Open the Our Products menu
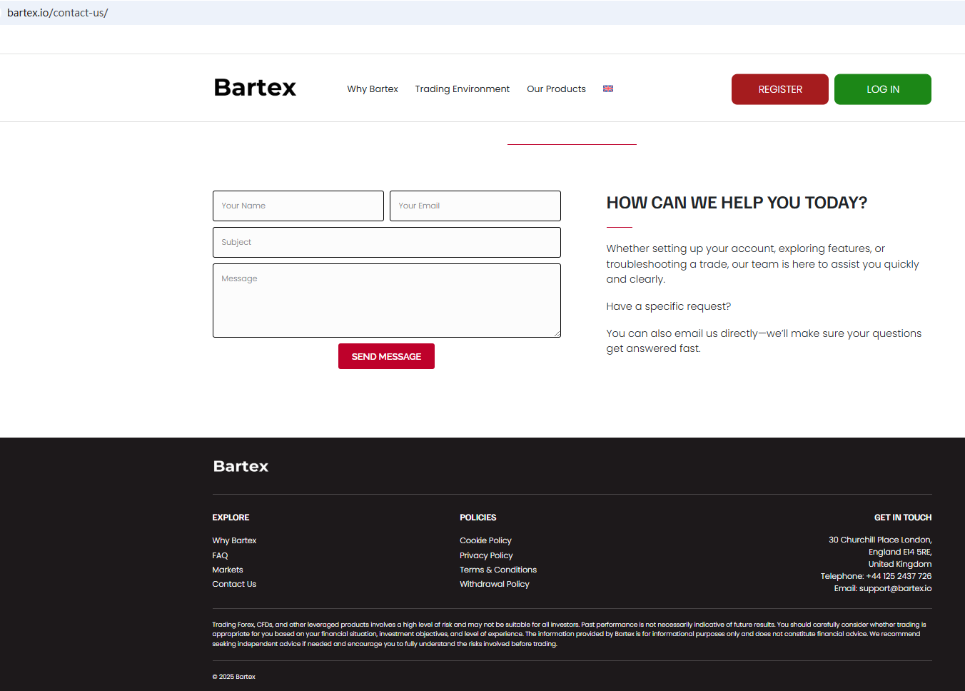Screen dimensions: 965x691 [x=556, y=89]
